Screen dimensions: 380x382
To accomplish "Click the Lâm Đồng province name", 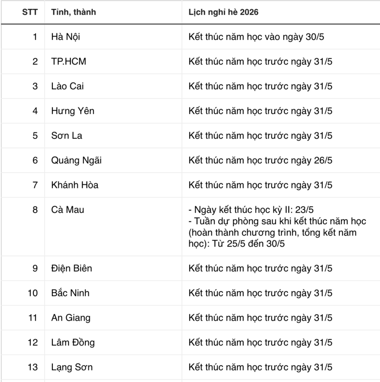I will (x=73, y=343).
